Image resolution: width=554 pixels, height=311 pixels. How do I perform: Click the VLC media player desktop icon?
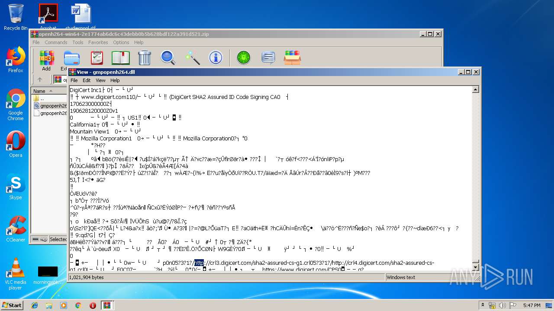(x=16, y=274)
